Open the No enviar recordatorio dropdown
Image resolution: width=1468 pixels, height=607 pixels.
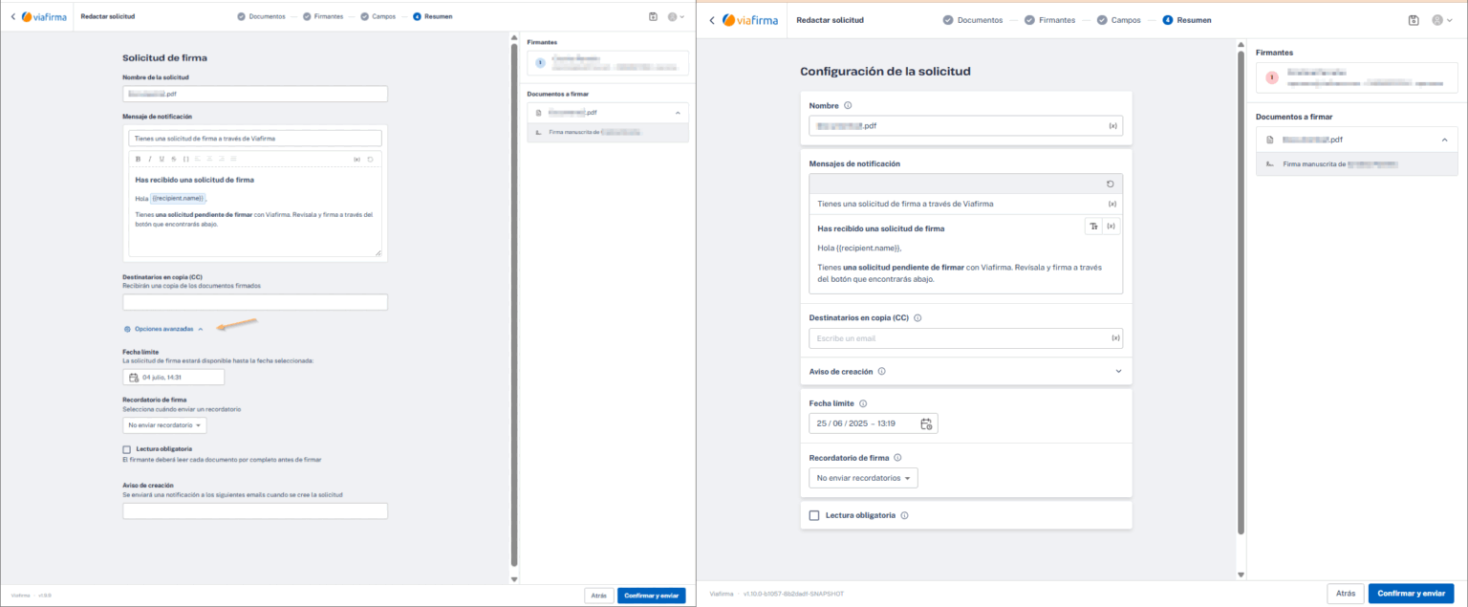164,425
